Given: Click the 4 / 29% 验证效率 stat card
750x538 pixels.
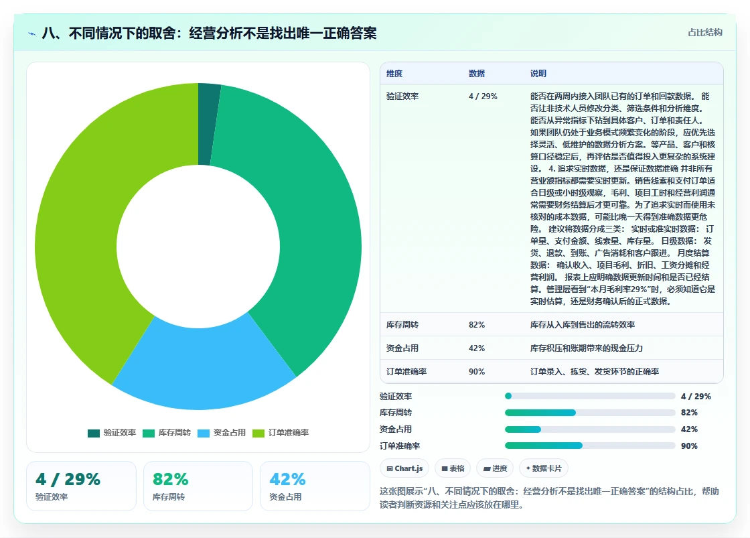Looking at the screenshot, I should click(x=81, y=486).
